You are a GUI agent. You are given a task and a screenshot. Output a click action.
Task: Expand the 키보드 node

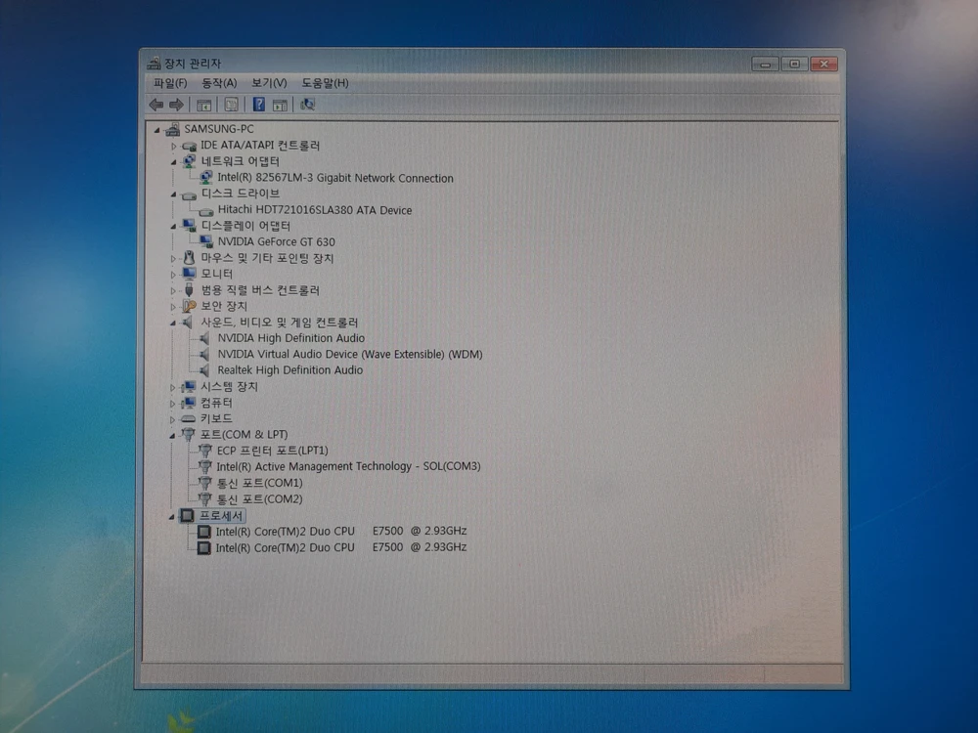(x=173, y=420)
